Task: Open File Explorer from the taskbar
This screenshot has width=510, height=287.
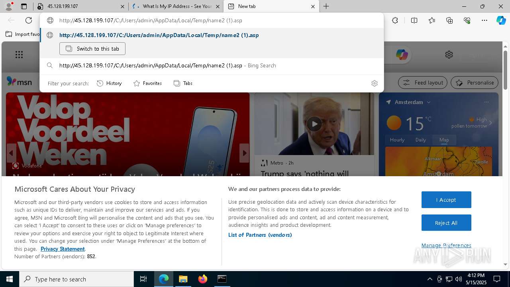Action: 183,279
